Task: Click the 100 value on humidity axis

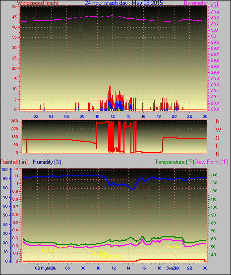Action: coord(4,169)
